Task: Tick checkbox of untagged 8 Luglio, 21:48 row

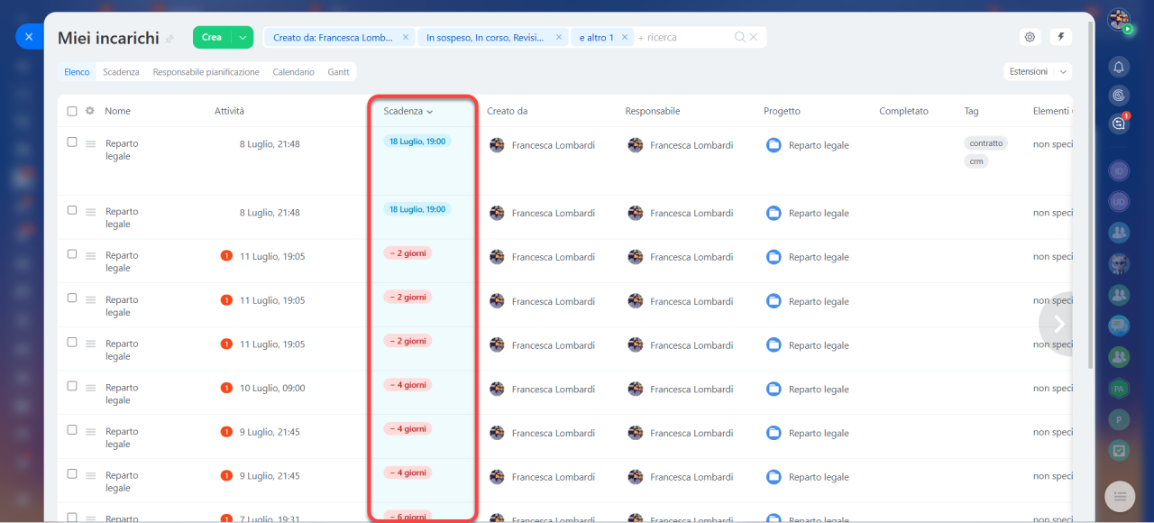Action: pos(72,210)
